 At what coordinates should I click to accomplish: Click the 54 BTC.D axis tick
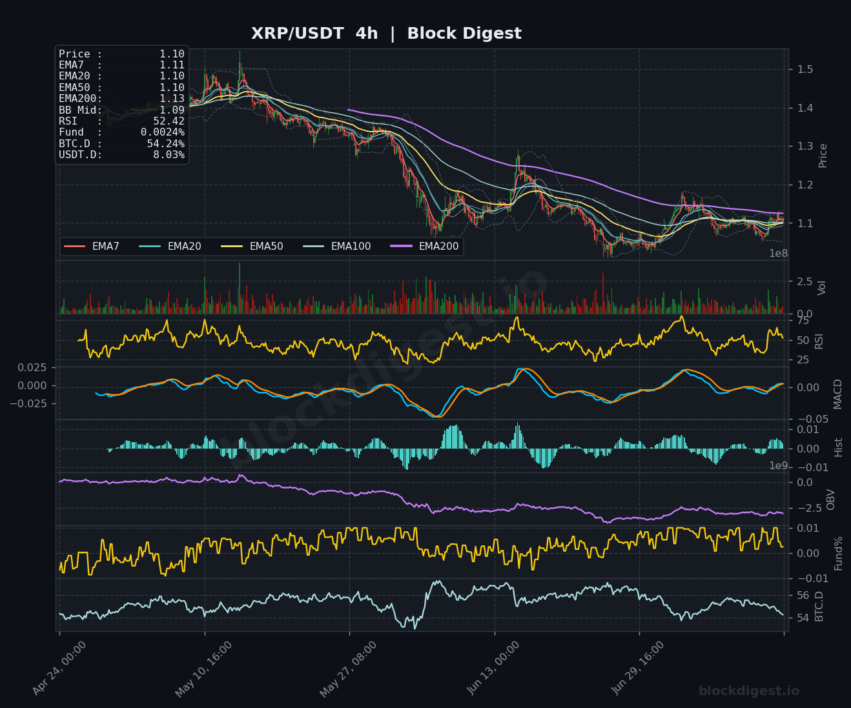click(803, 618)
